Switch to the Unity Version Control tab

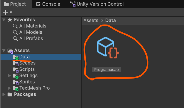[x=97, y=4]
